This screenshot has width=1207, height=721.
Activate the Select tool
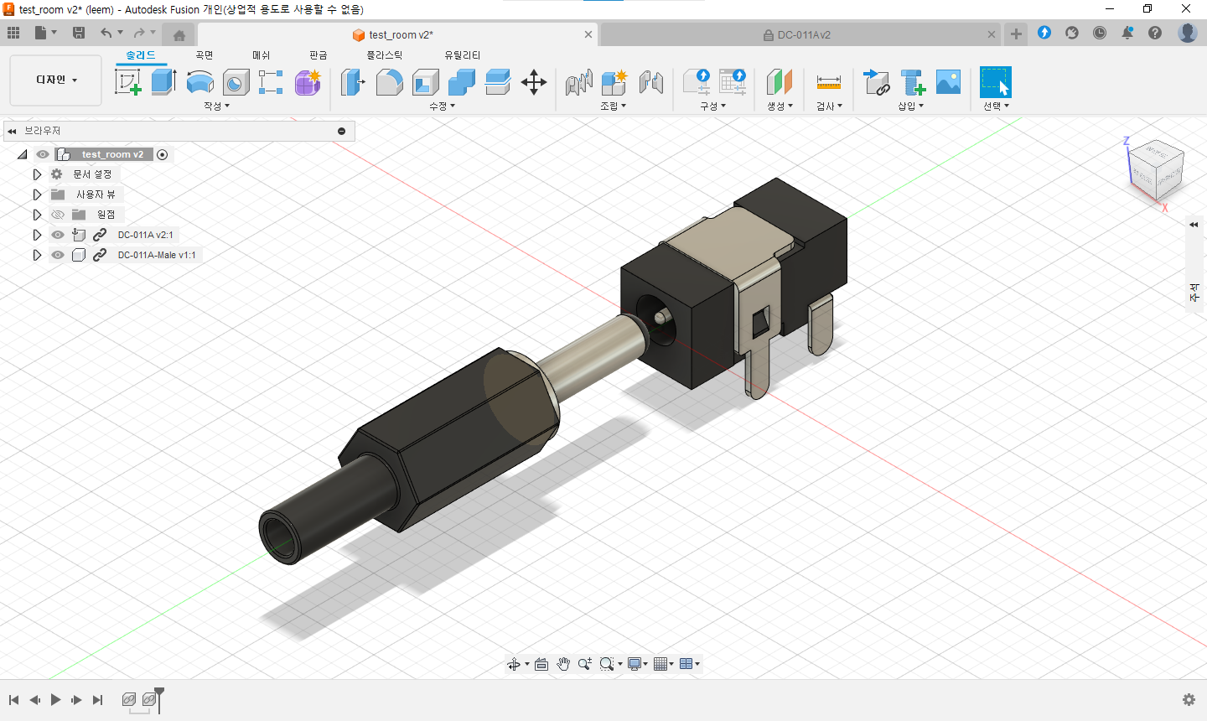(x=996, y=82)
